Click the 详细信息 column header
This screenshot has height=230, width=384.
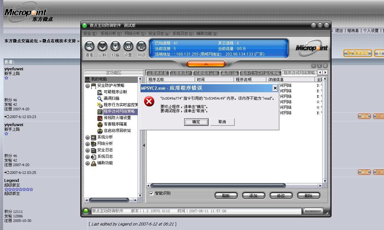coord(290,79)
